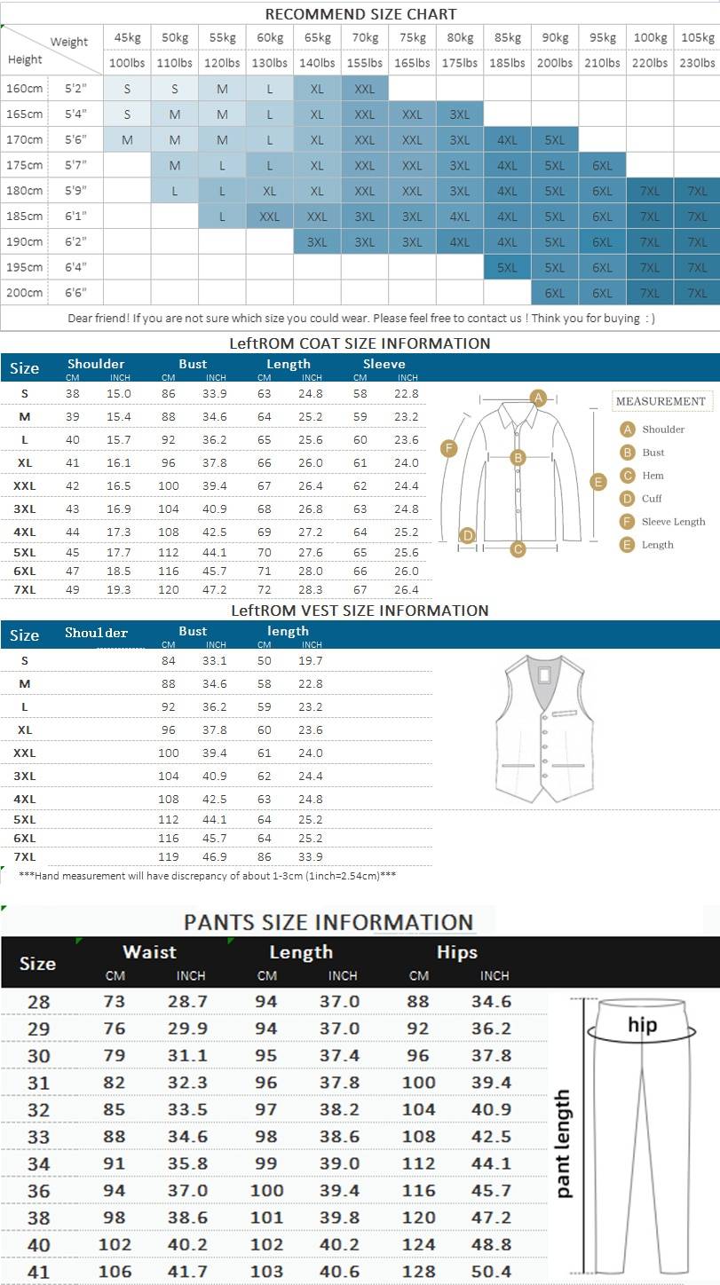Click the B circle beside Bust in the legend
This screenshot has height=1285, width=720.
pos(628,453)
